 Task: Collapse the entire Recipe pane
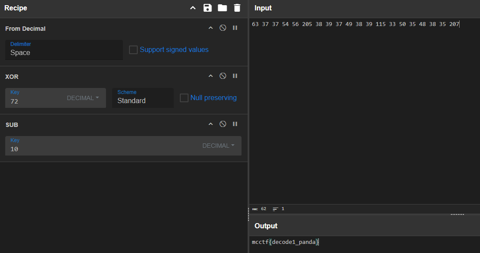coord(193,8)
